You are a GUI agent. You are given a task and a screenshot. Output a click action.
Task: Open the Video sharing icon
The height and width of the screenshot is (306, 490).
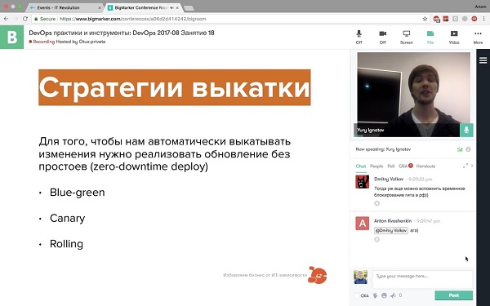[x=454, y=37]
